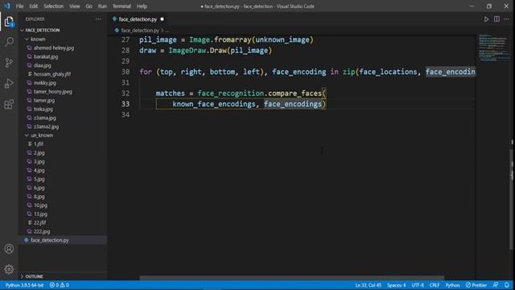Open 222.jpg in un_known folder
515x290 pixels.
(x=42, y=231)
